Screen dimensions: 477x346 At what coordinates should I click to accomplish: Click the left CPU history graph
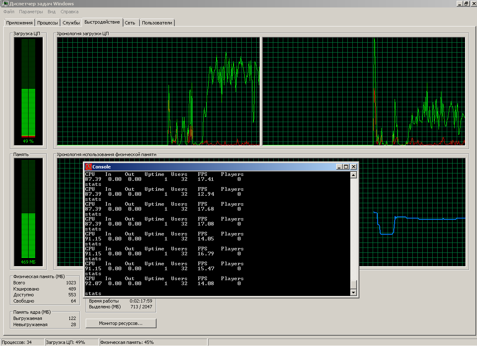[159, 91]
